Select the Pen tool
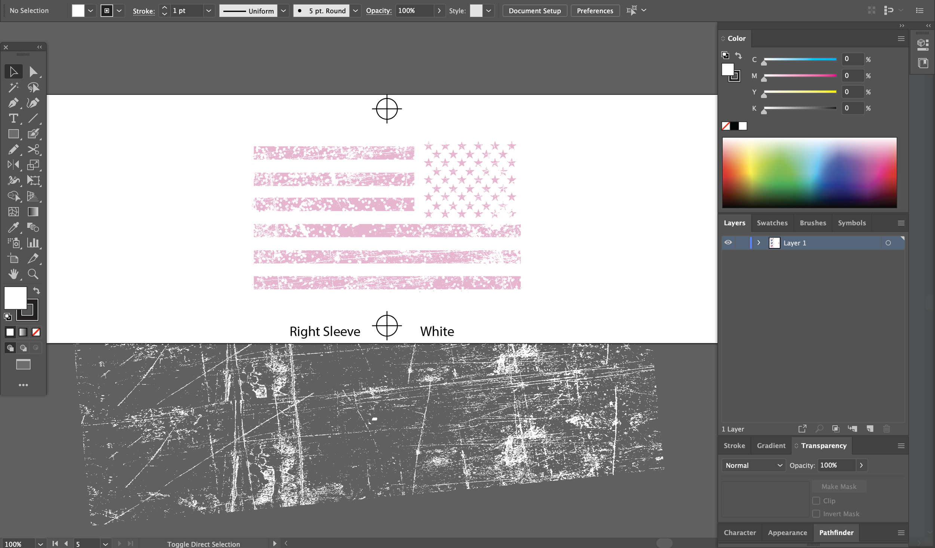Viewport: 935px width, 548px height. pos(13,103)
